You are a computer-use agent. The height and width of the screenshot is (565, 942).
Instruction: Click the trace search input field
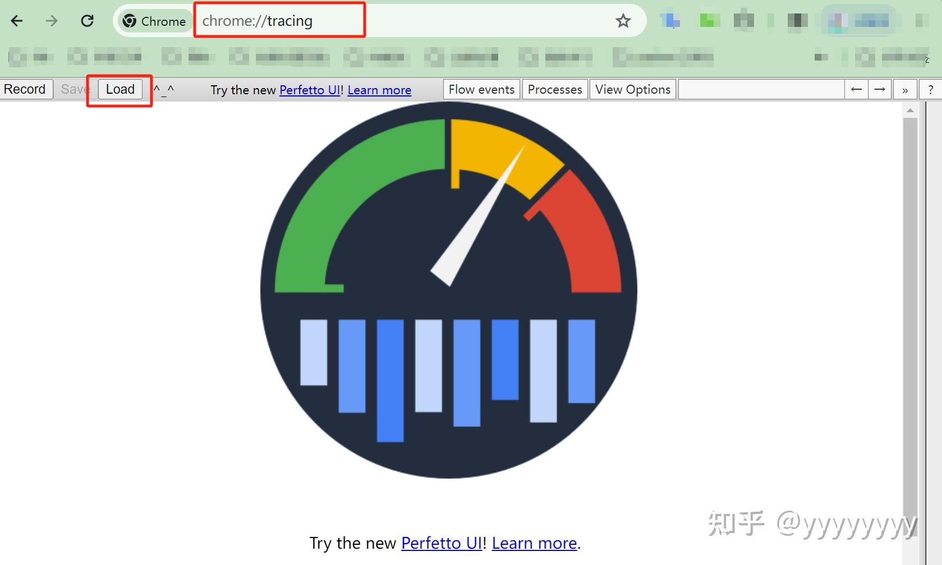tap(761, 89)
